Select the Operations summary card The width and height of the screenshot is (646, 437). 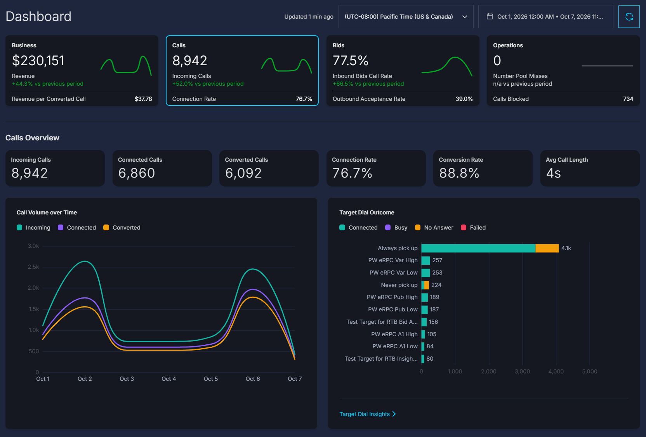pyautogui.click(x=563, y=71)
